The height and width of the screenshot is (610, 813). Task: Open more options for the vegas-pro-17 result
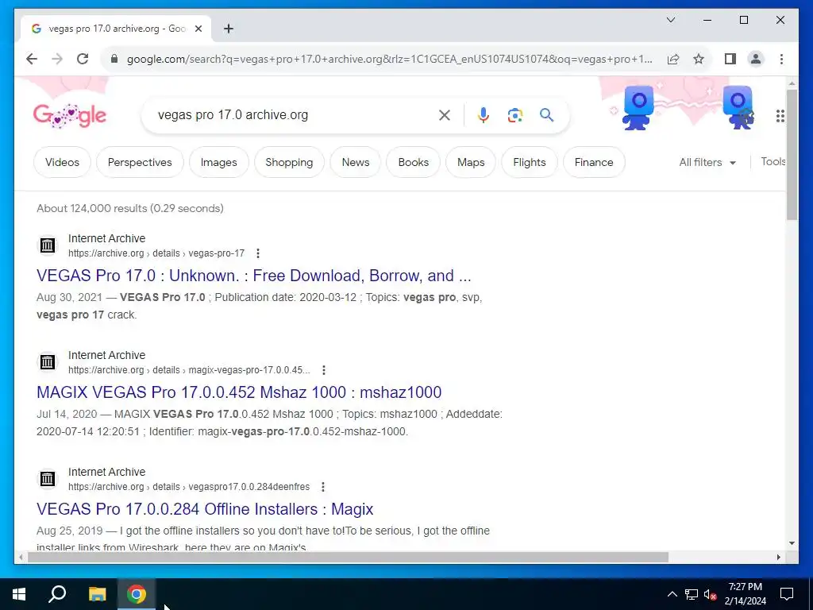click(258, 253)
